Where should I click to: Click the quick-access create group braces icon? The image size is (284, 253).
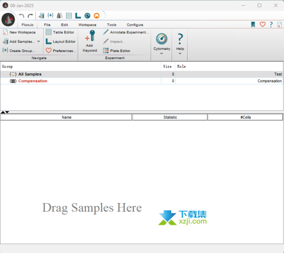pyautogui.click(x=50, y=16)
